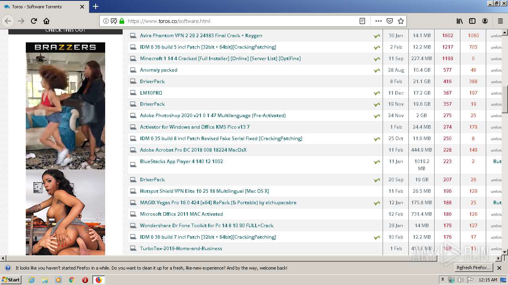Open the Firefox account icon
508x285 pixels.
point(485,21)
